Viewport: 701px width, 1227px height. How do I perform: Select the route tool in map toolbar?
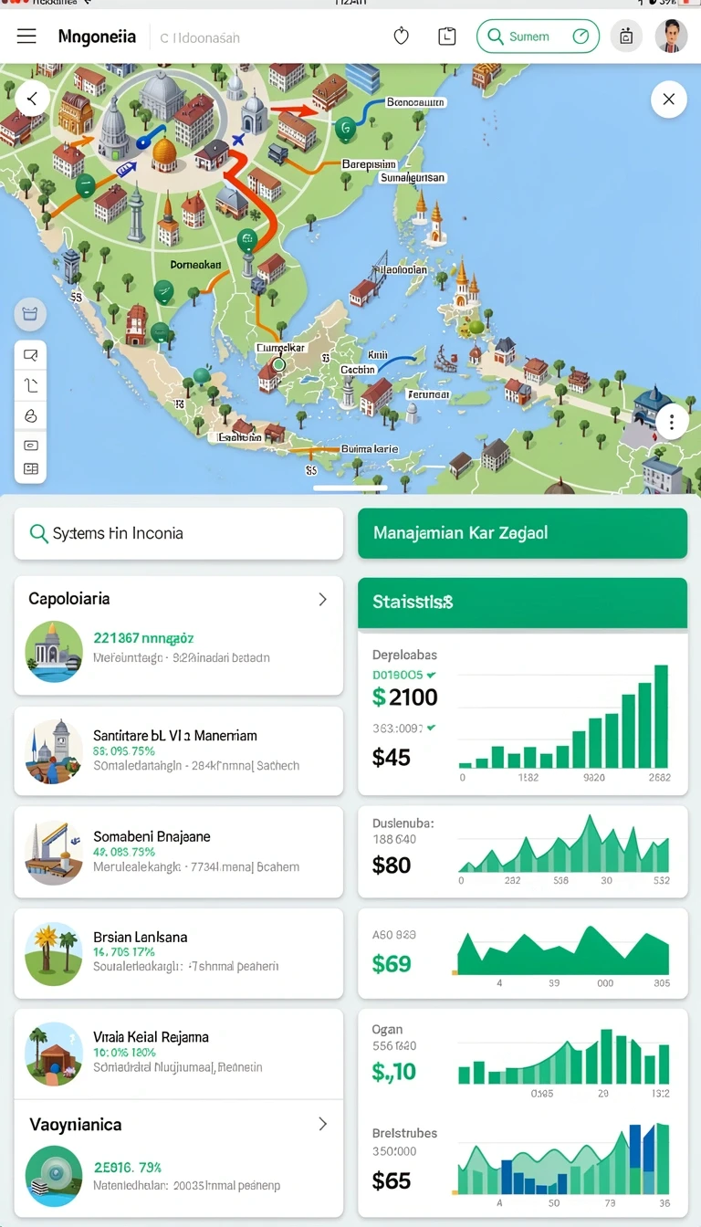pyautogui.click(x=31, y=386)
